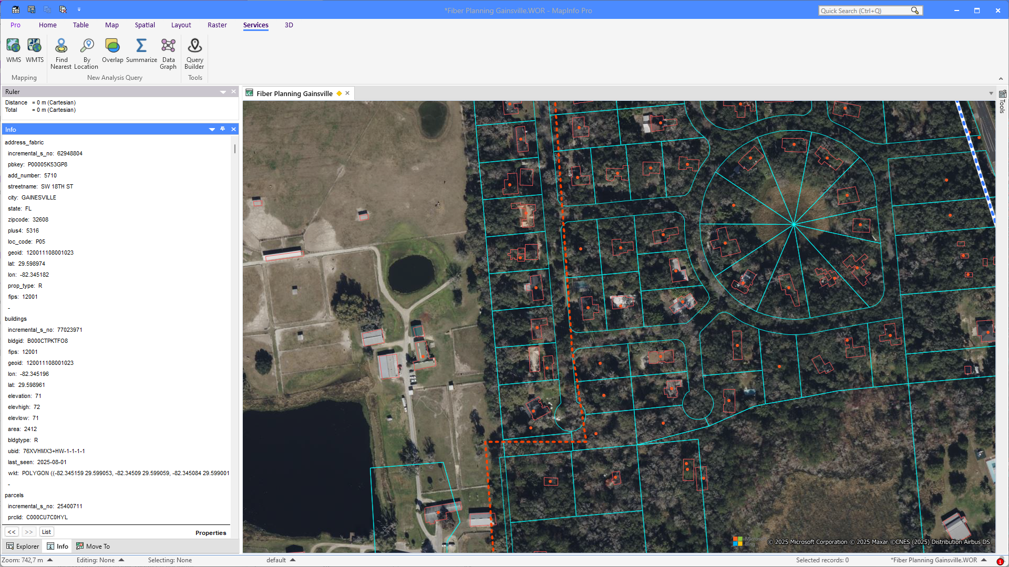
Task: Open the WMS mapping service tool
Action: 14,51
